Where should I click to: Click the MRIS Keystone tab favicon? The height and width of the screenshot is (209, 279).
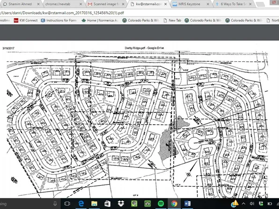[175, 4]
